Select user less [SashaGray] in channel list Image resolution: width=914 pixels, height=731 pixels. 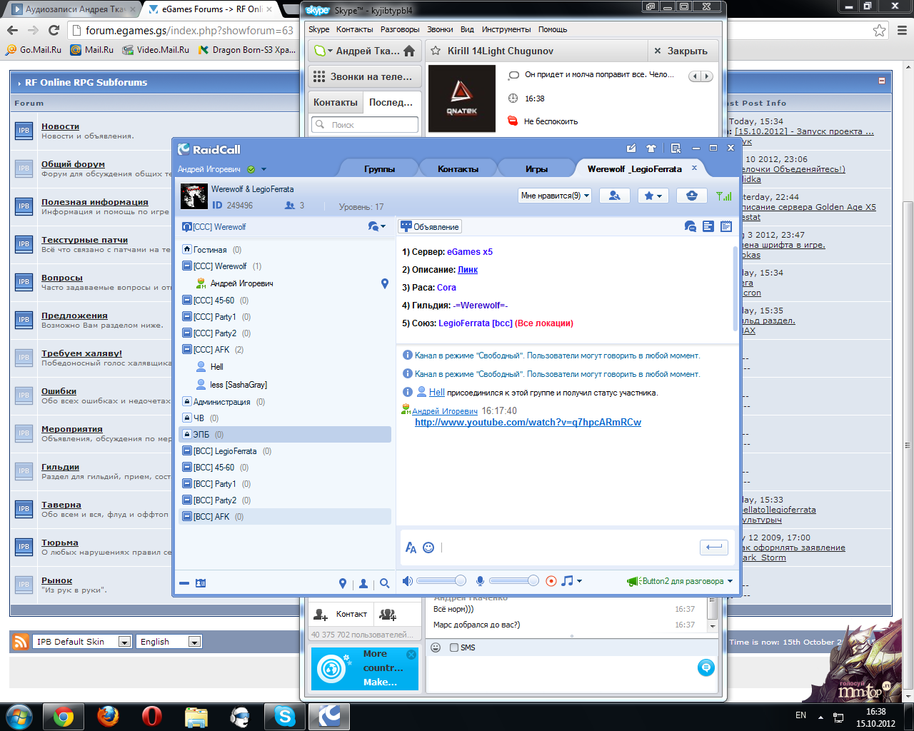click(238, 385)
